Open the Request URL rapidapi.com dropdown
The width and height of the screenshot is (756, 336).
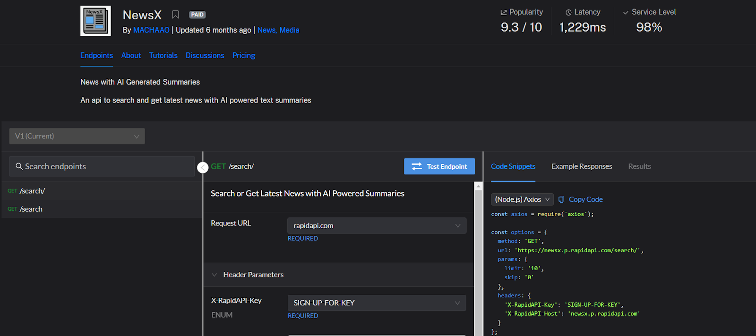point(377,225)
